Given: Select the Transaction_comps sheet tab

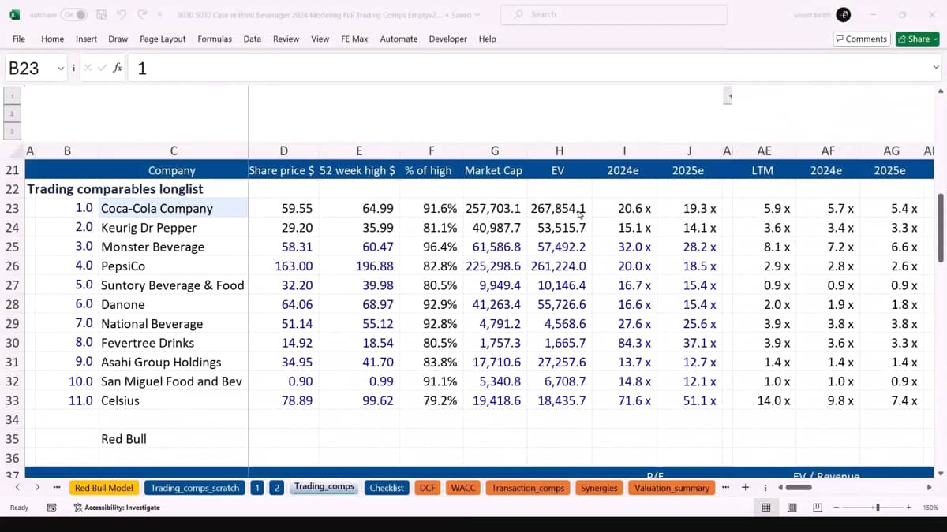Looking at the screenshot, I should [528, 488].
